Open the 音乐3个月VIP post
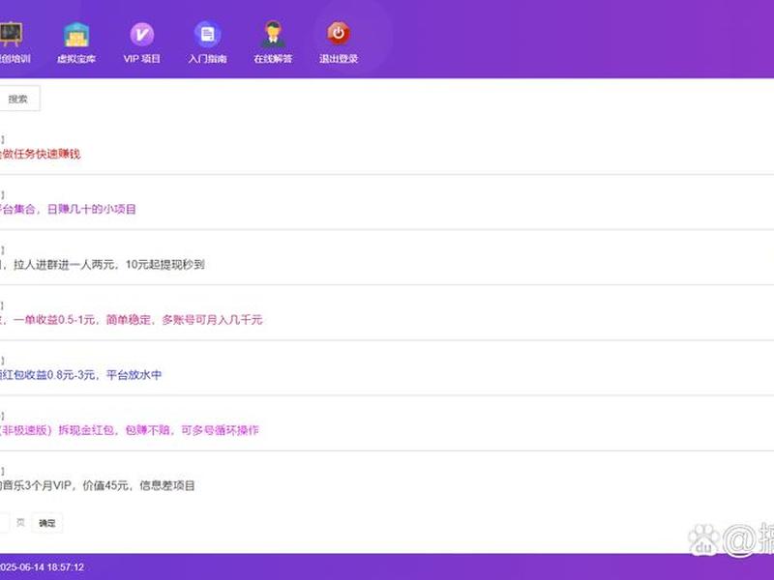Image resolution: width=774 pixels, height=580 pixels. (x=98, y=485)
